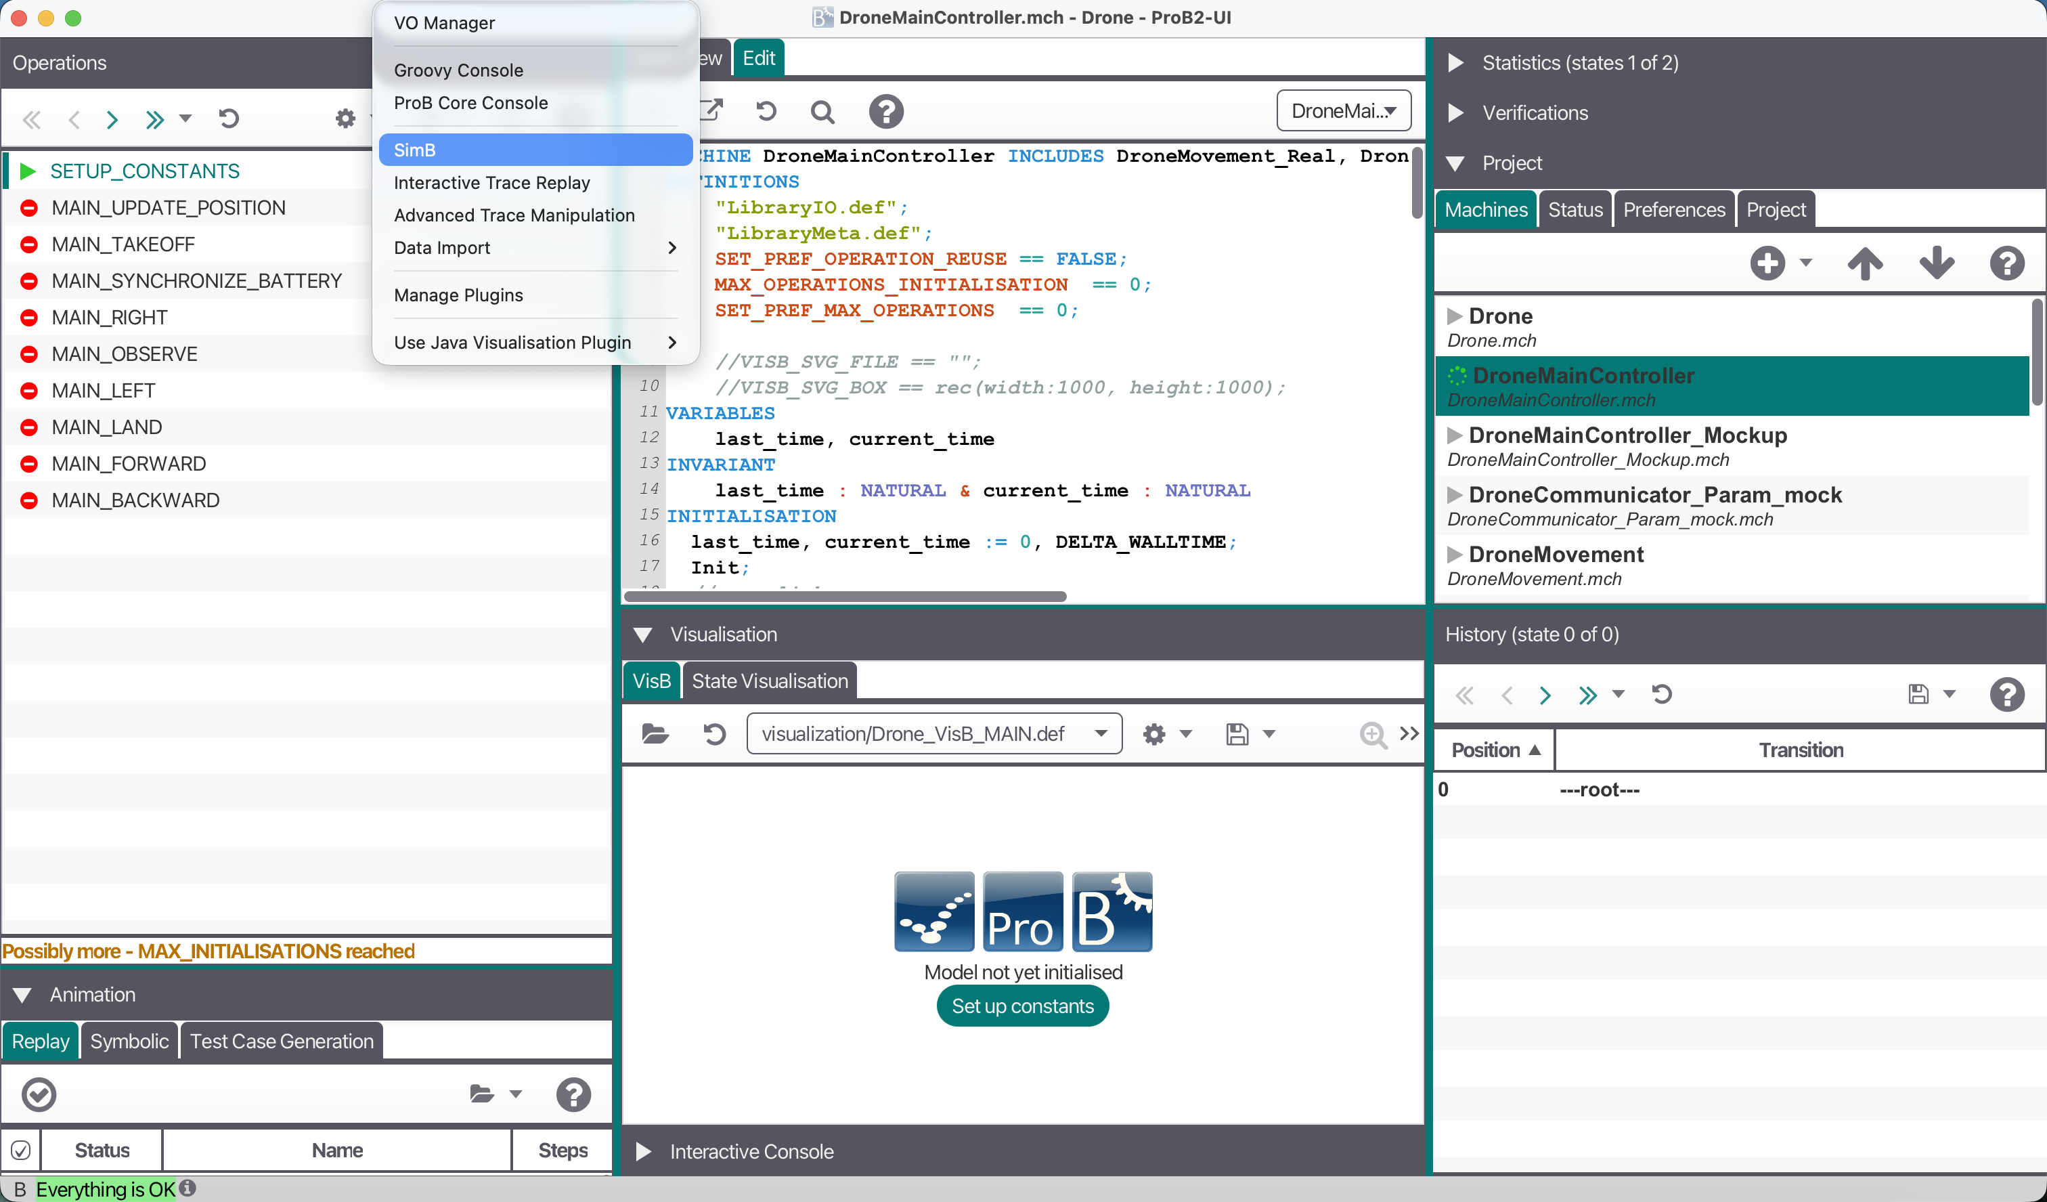
Task: Click the add machine plus icon
Action: 1767,263
